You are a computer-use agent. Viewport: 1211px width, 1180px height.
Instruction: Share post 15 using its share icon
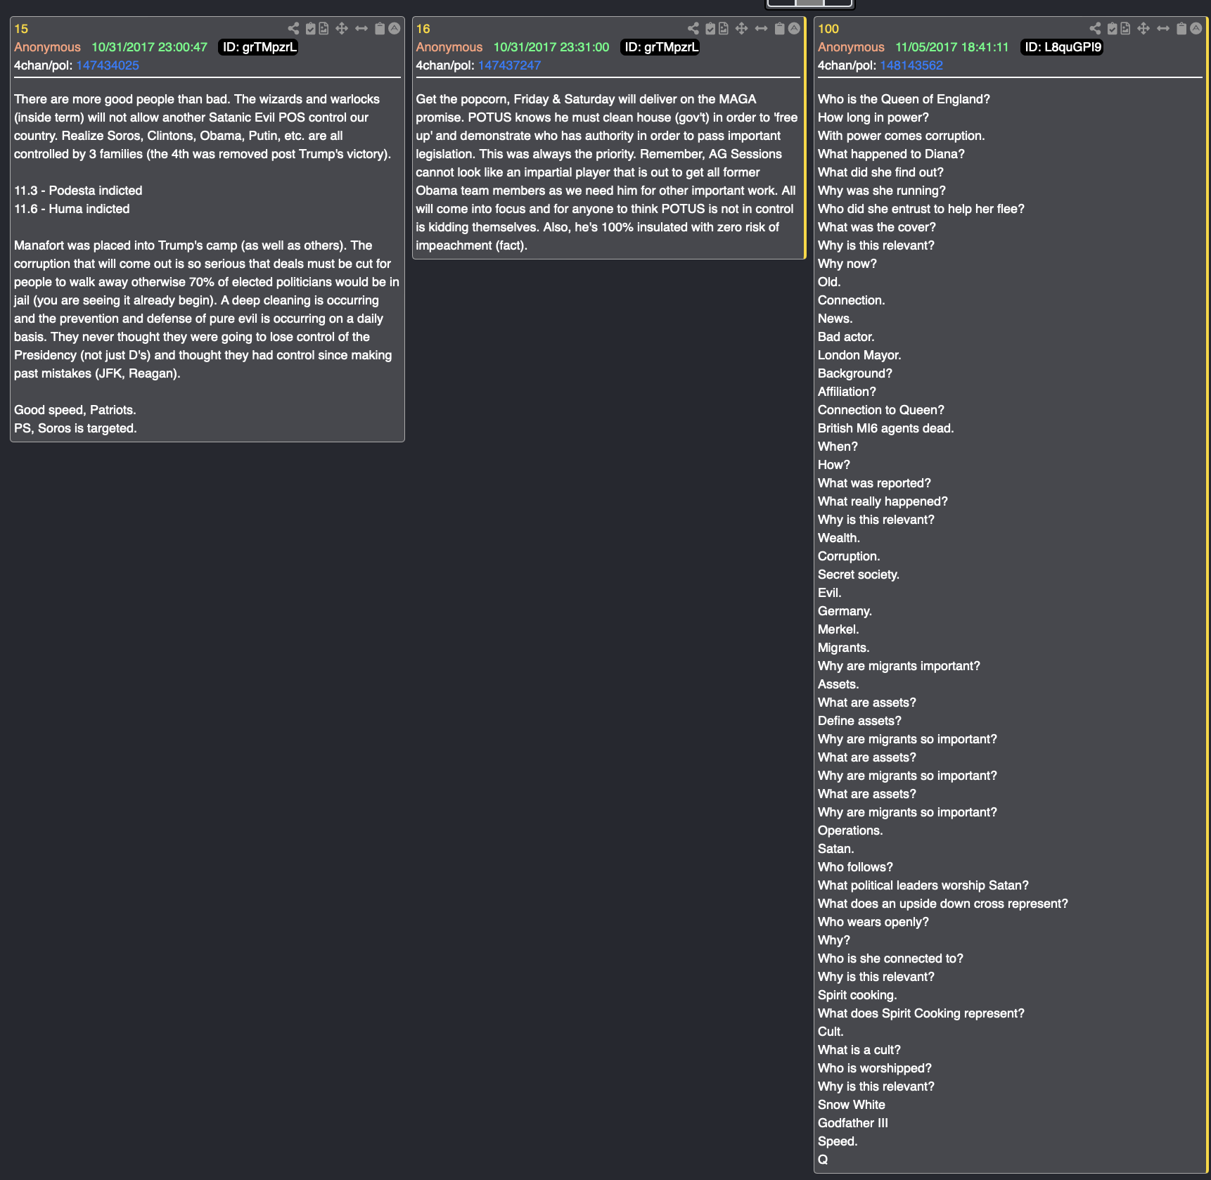pos(293,29)
